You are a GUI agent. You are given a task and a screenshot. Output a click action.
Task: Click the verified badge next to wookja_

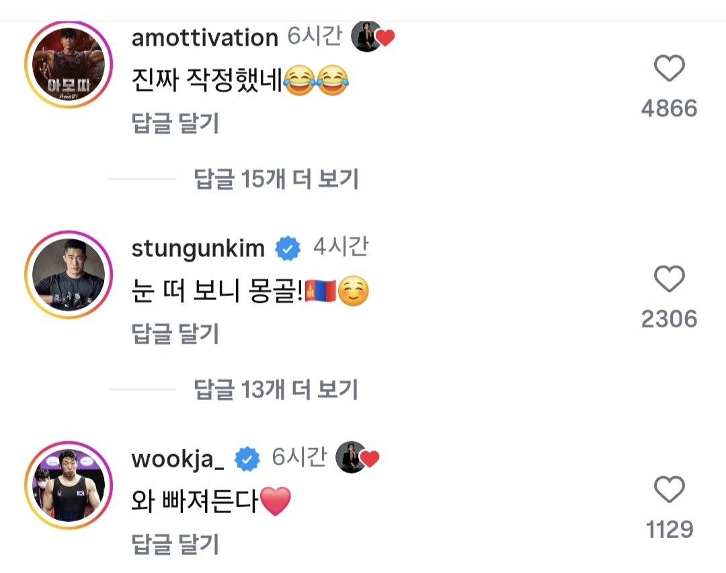tap(247, 460)
